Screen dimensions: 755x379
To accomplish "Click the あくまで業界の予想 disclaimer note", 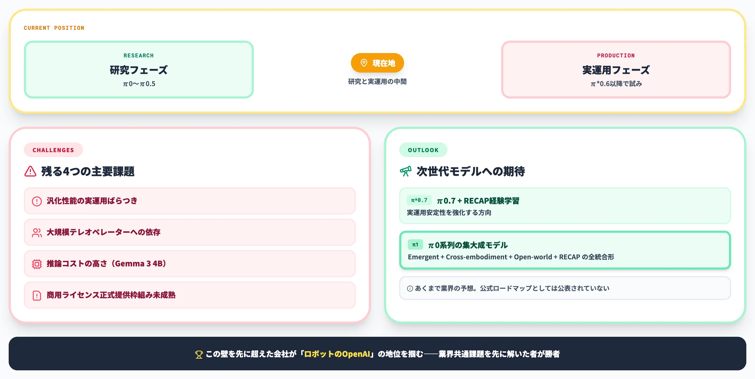I will (x=565, y=288).
